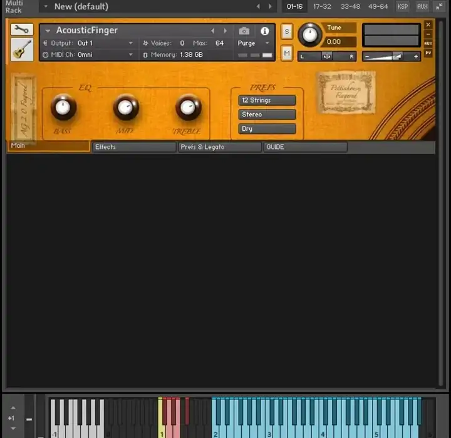
Task: Click the acoustic guitar instrument icon
Action: click(22, 49)
